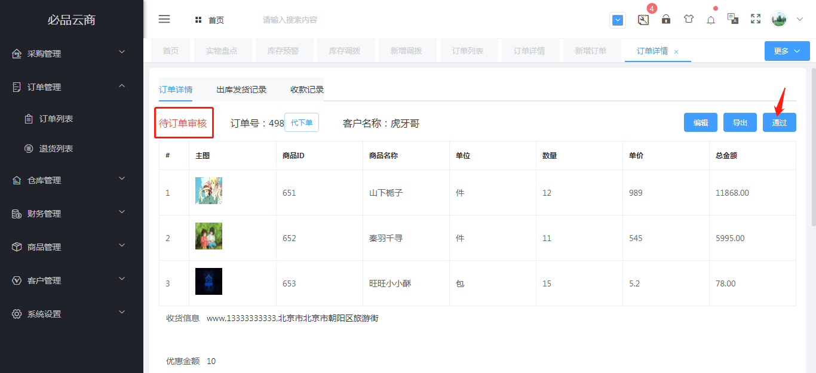
Task: Open the notification bell
Action: tap(711, 20)
